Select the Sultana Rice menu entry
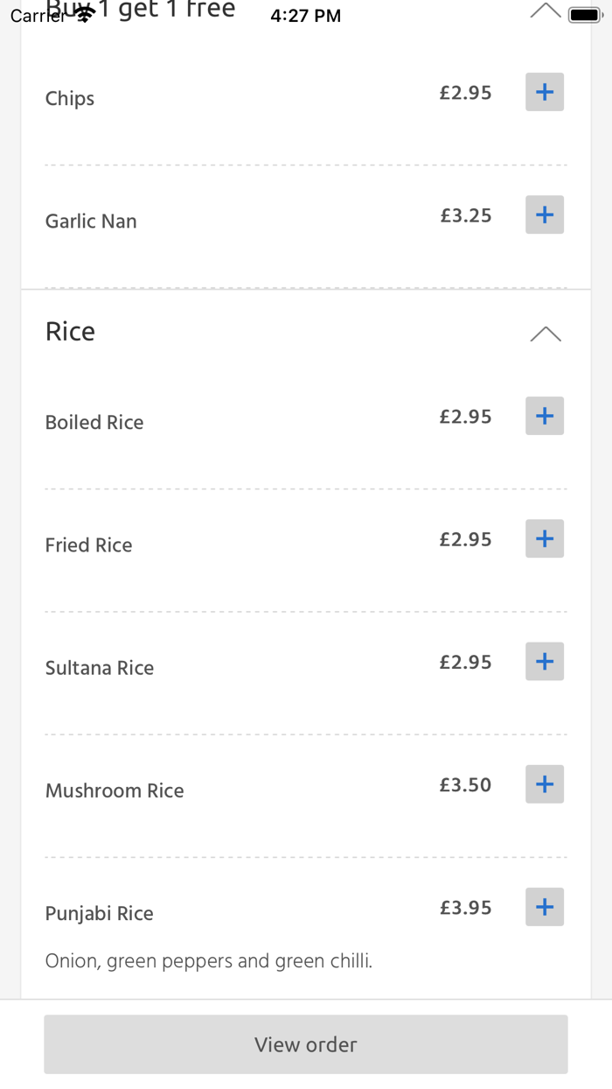This screenshot has height=1089, width=612. click(100, 668)
